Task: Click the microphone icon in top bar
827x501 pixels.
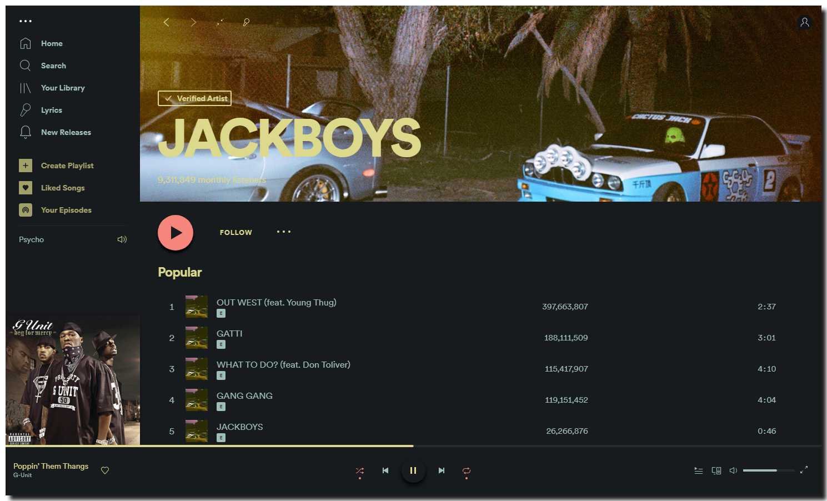Action: click(x=246, y=22)
